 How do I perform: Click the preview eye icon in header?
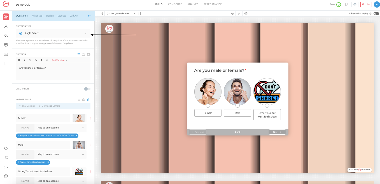tap(355, 4)
